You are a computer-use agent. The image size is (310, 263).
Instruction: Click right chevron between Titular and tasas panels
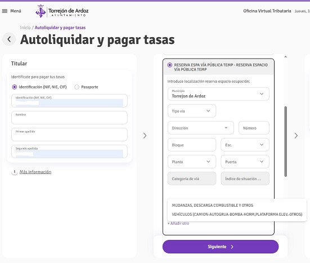[x=145, y=136]
